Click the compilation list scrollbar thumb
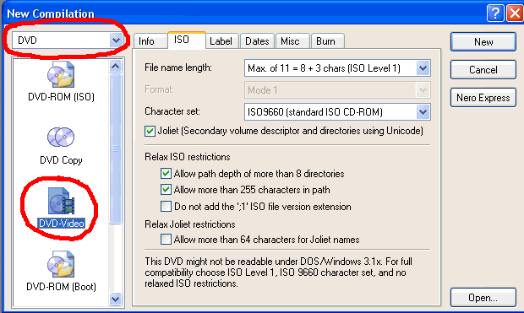The height and width of the screenshot is (313, 524). click(115, 148)
